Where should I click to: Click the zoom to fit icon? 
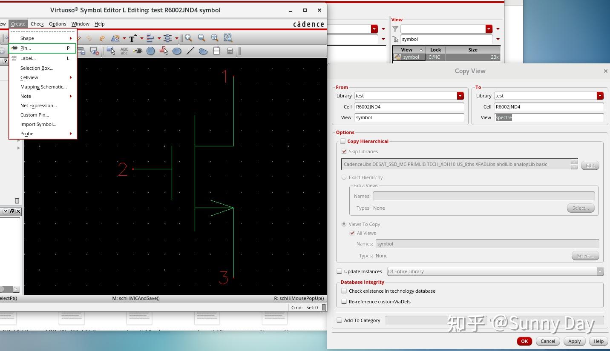point(228,38)
